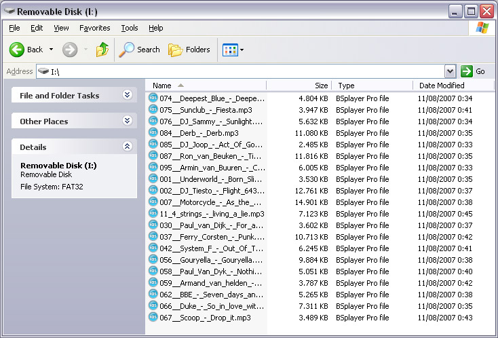The image size is (498, 338).
Task: Sort files by Date Modified column
Action: pyautogui.click(x=442, y=86)
